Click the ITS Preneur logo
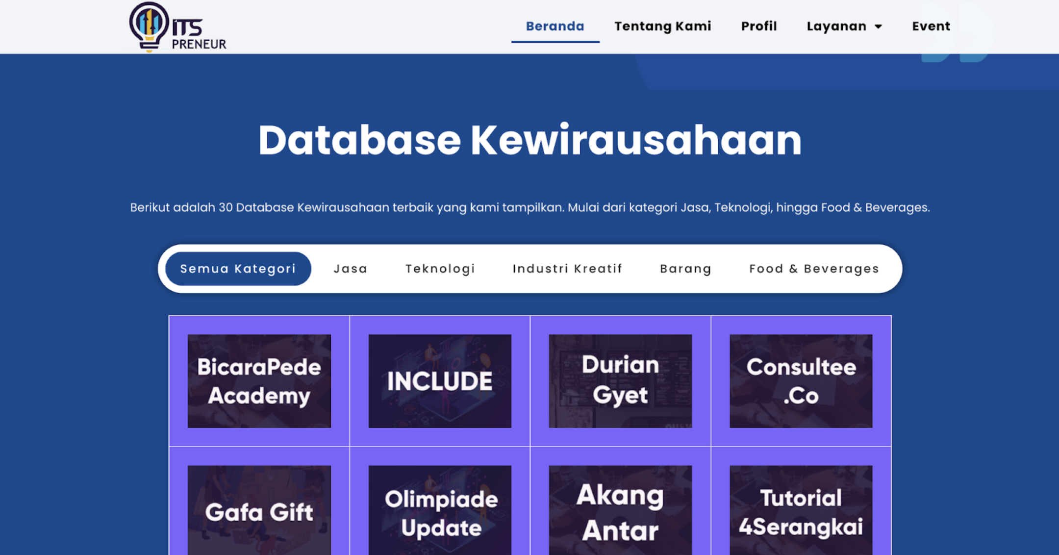 (x=177, y=27)
